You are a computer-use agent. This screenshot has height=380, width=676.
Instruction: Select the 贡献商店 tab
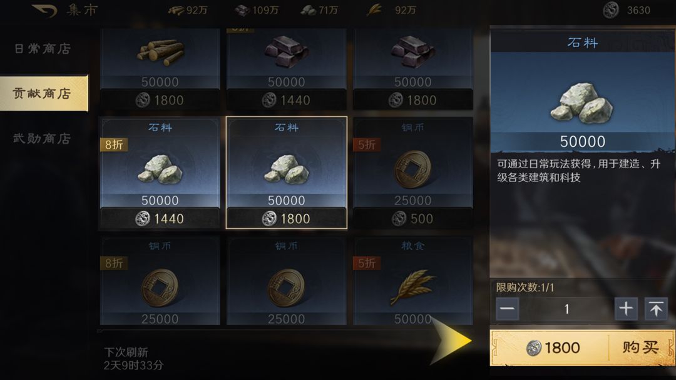pos(44,93)
